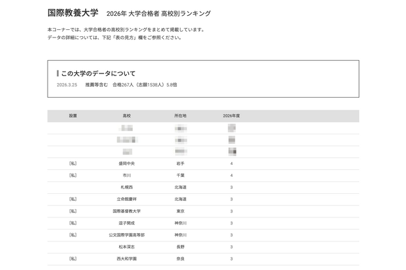Click the location cell 岩手
This screenshot has width=406, height=270.
[180, 164]
